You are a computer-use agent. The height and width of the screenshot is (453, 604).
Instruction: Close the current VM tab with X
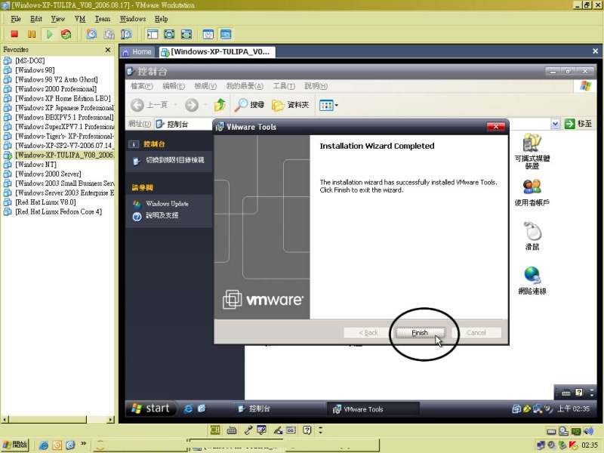click(595, 51)
